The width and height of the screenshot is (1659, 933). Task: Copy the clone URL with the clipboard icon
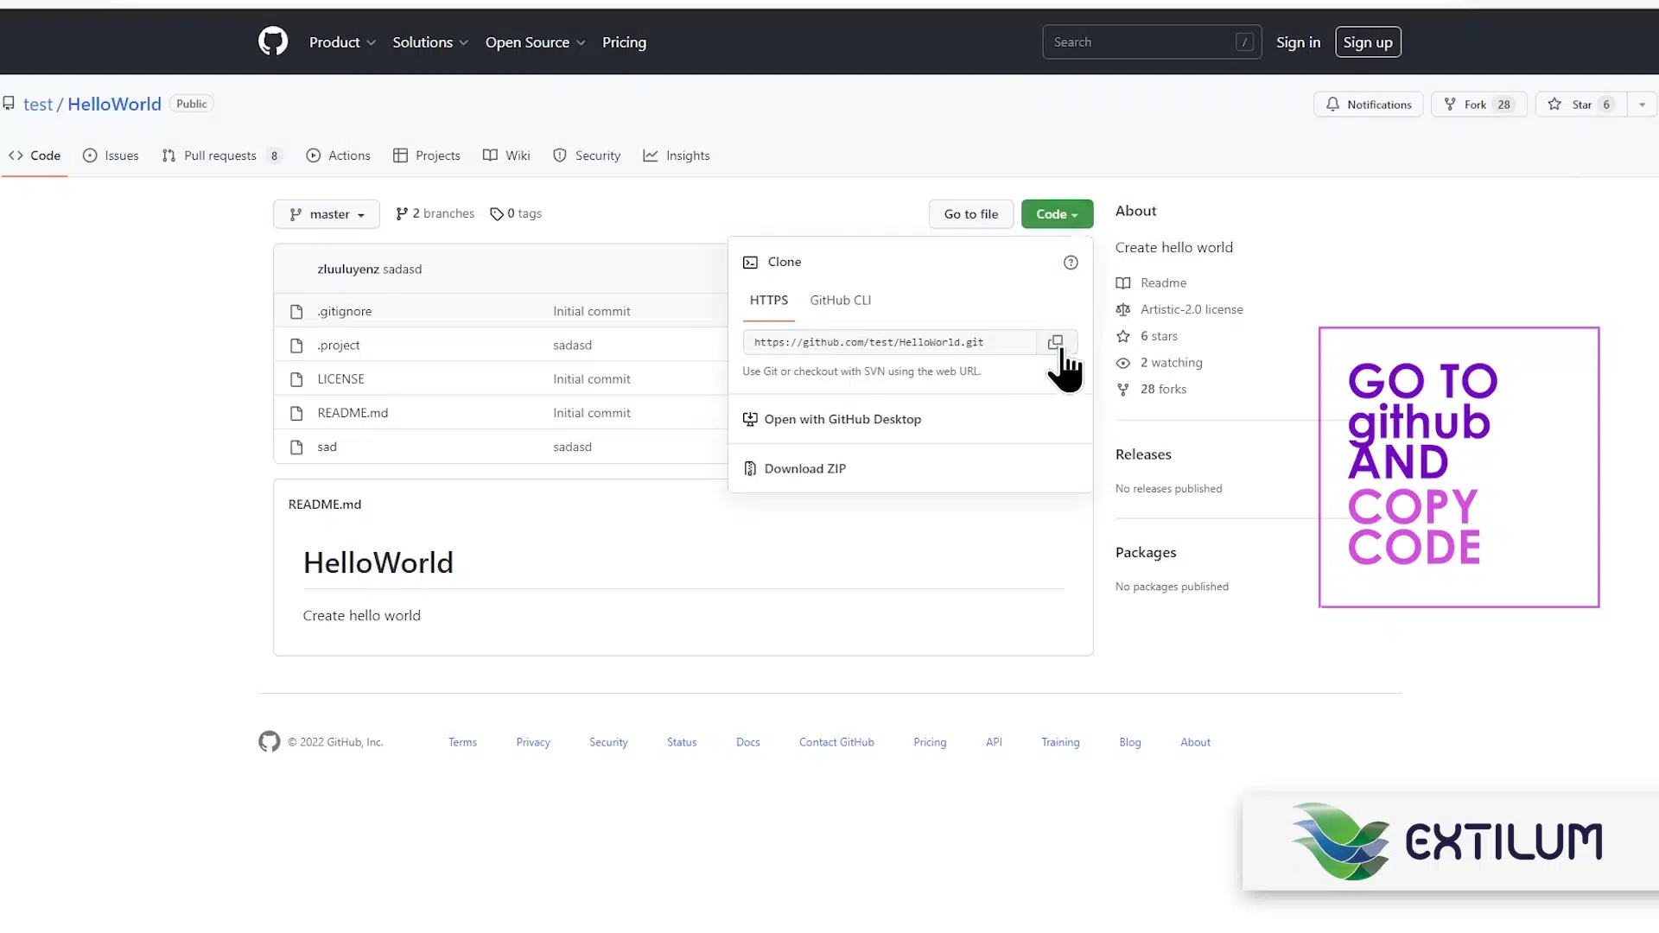pos(1055,342)
